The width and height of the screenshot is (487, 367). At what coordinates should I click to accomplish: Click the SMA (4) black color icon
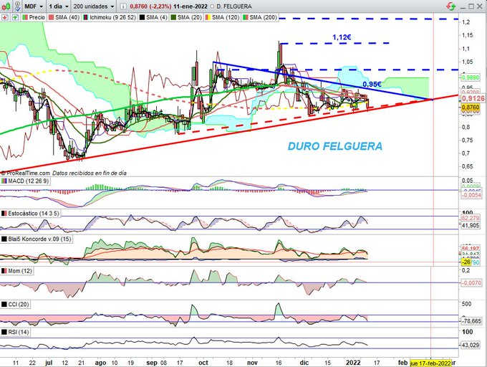[x=143, y=17]
